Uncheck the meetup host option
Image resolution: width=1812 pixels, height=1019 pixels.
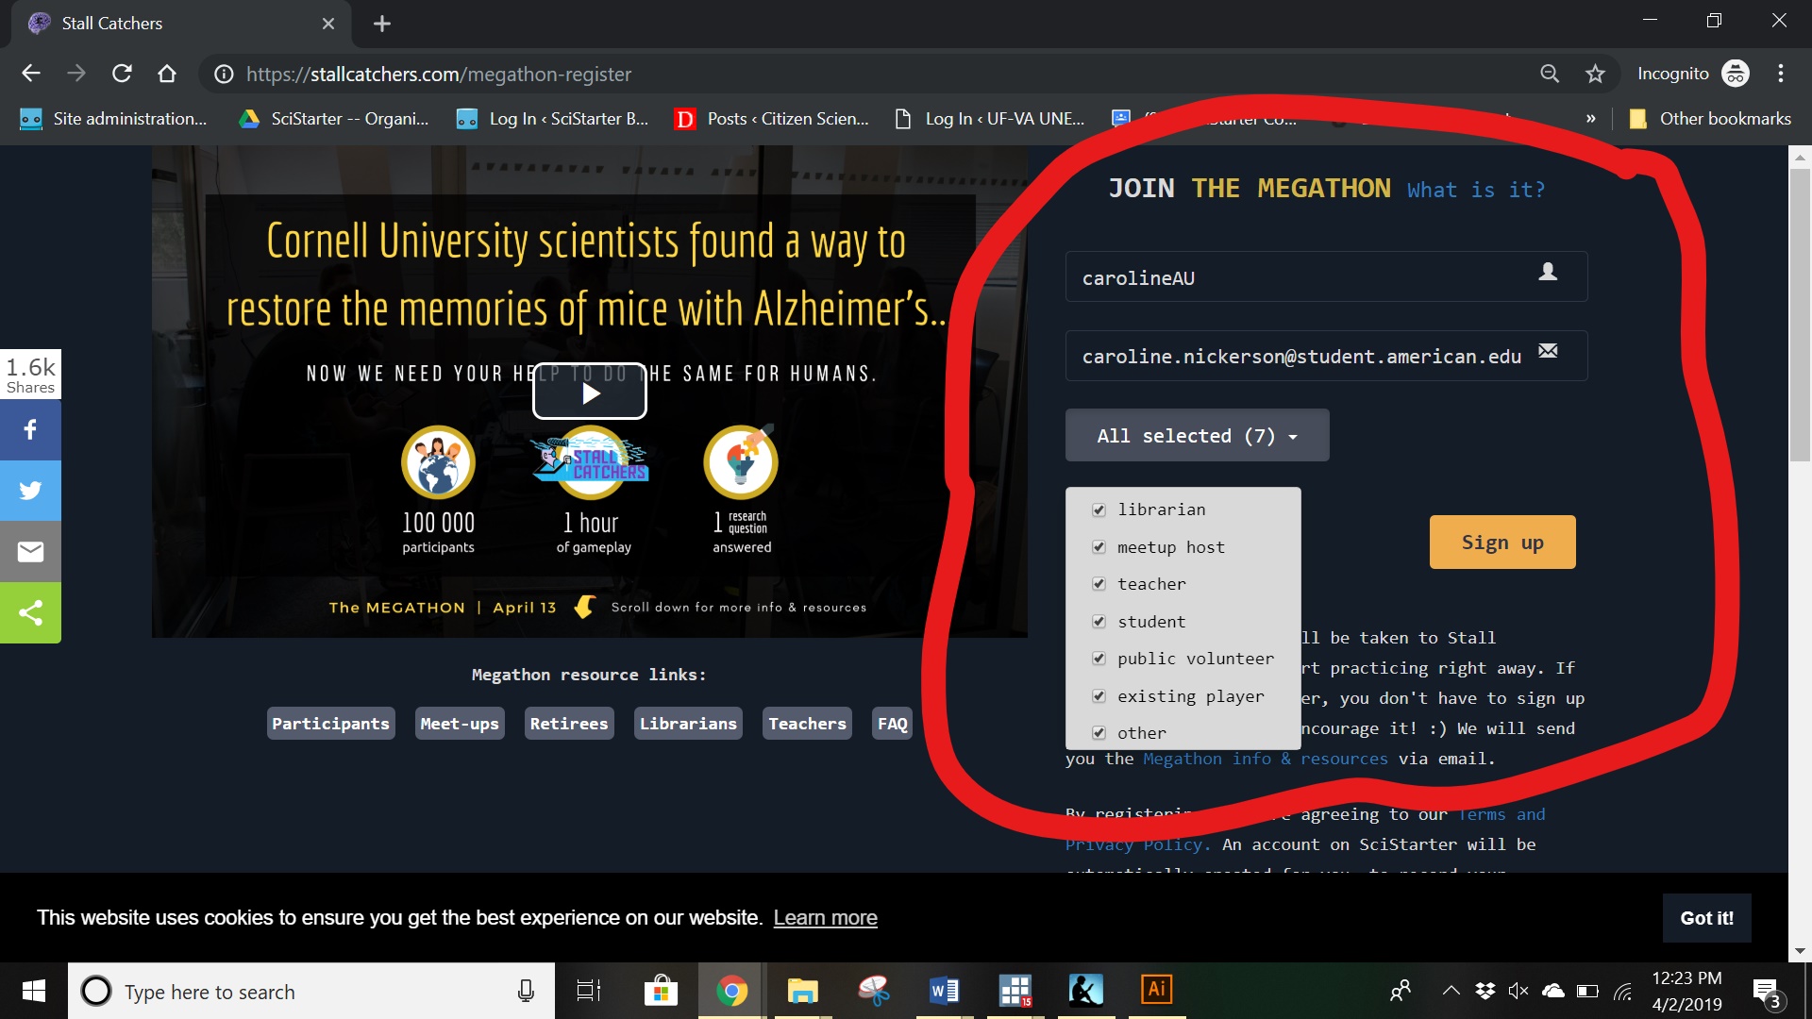point(1099,547)
